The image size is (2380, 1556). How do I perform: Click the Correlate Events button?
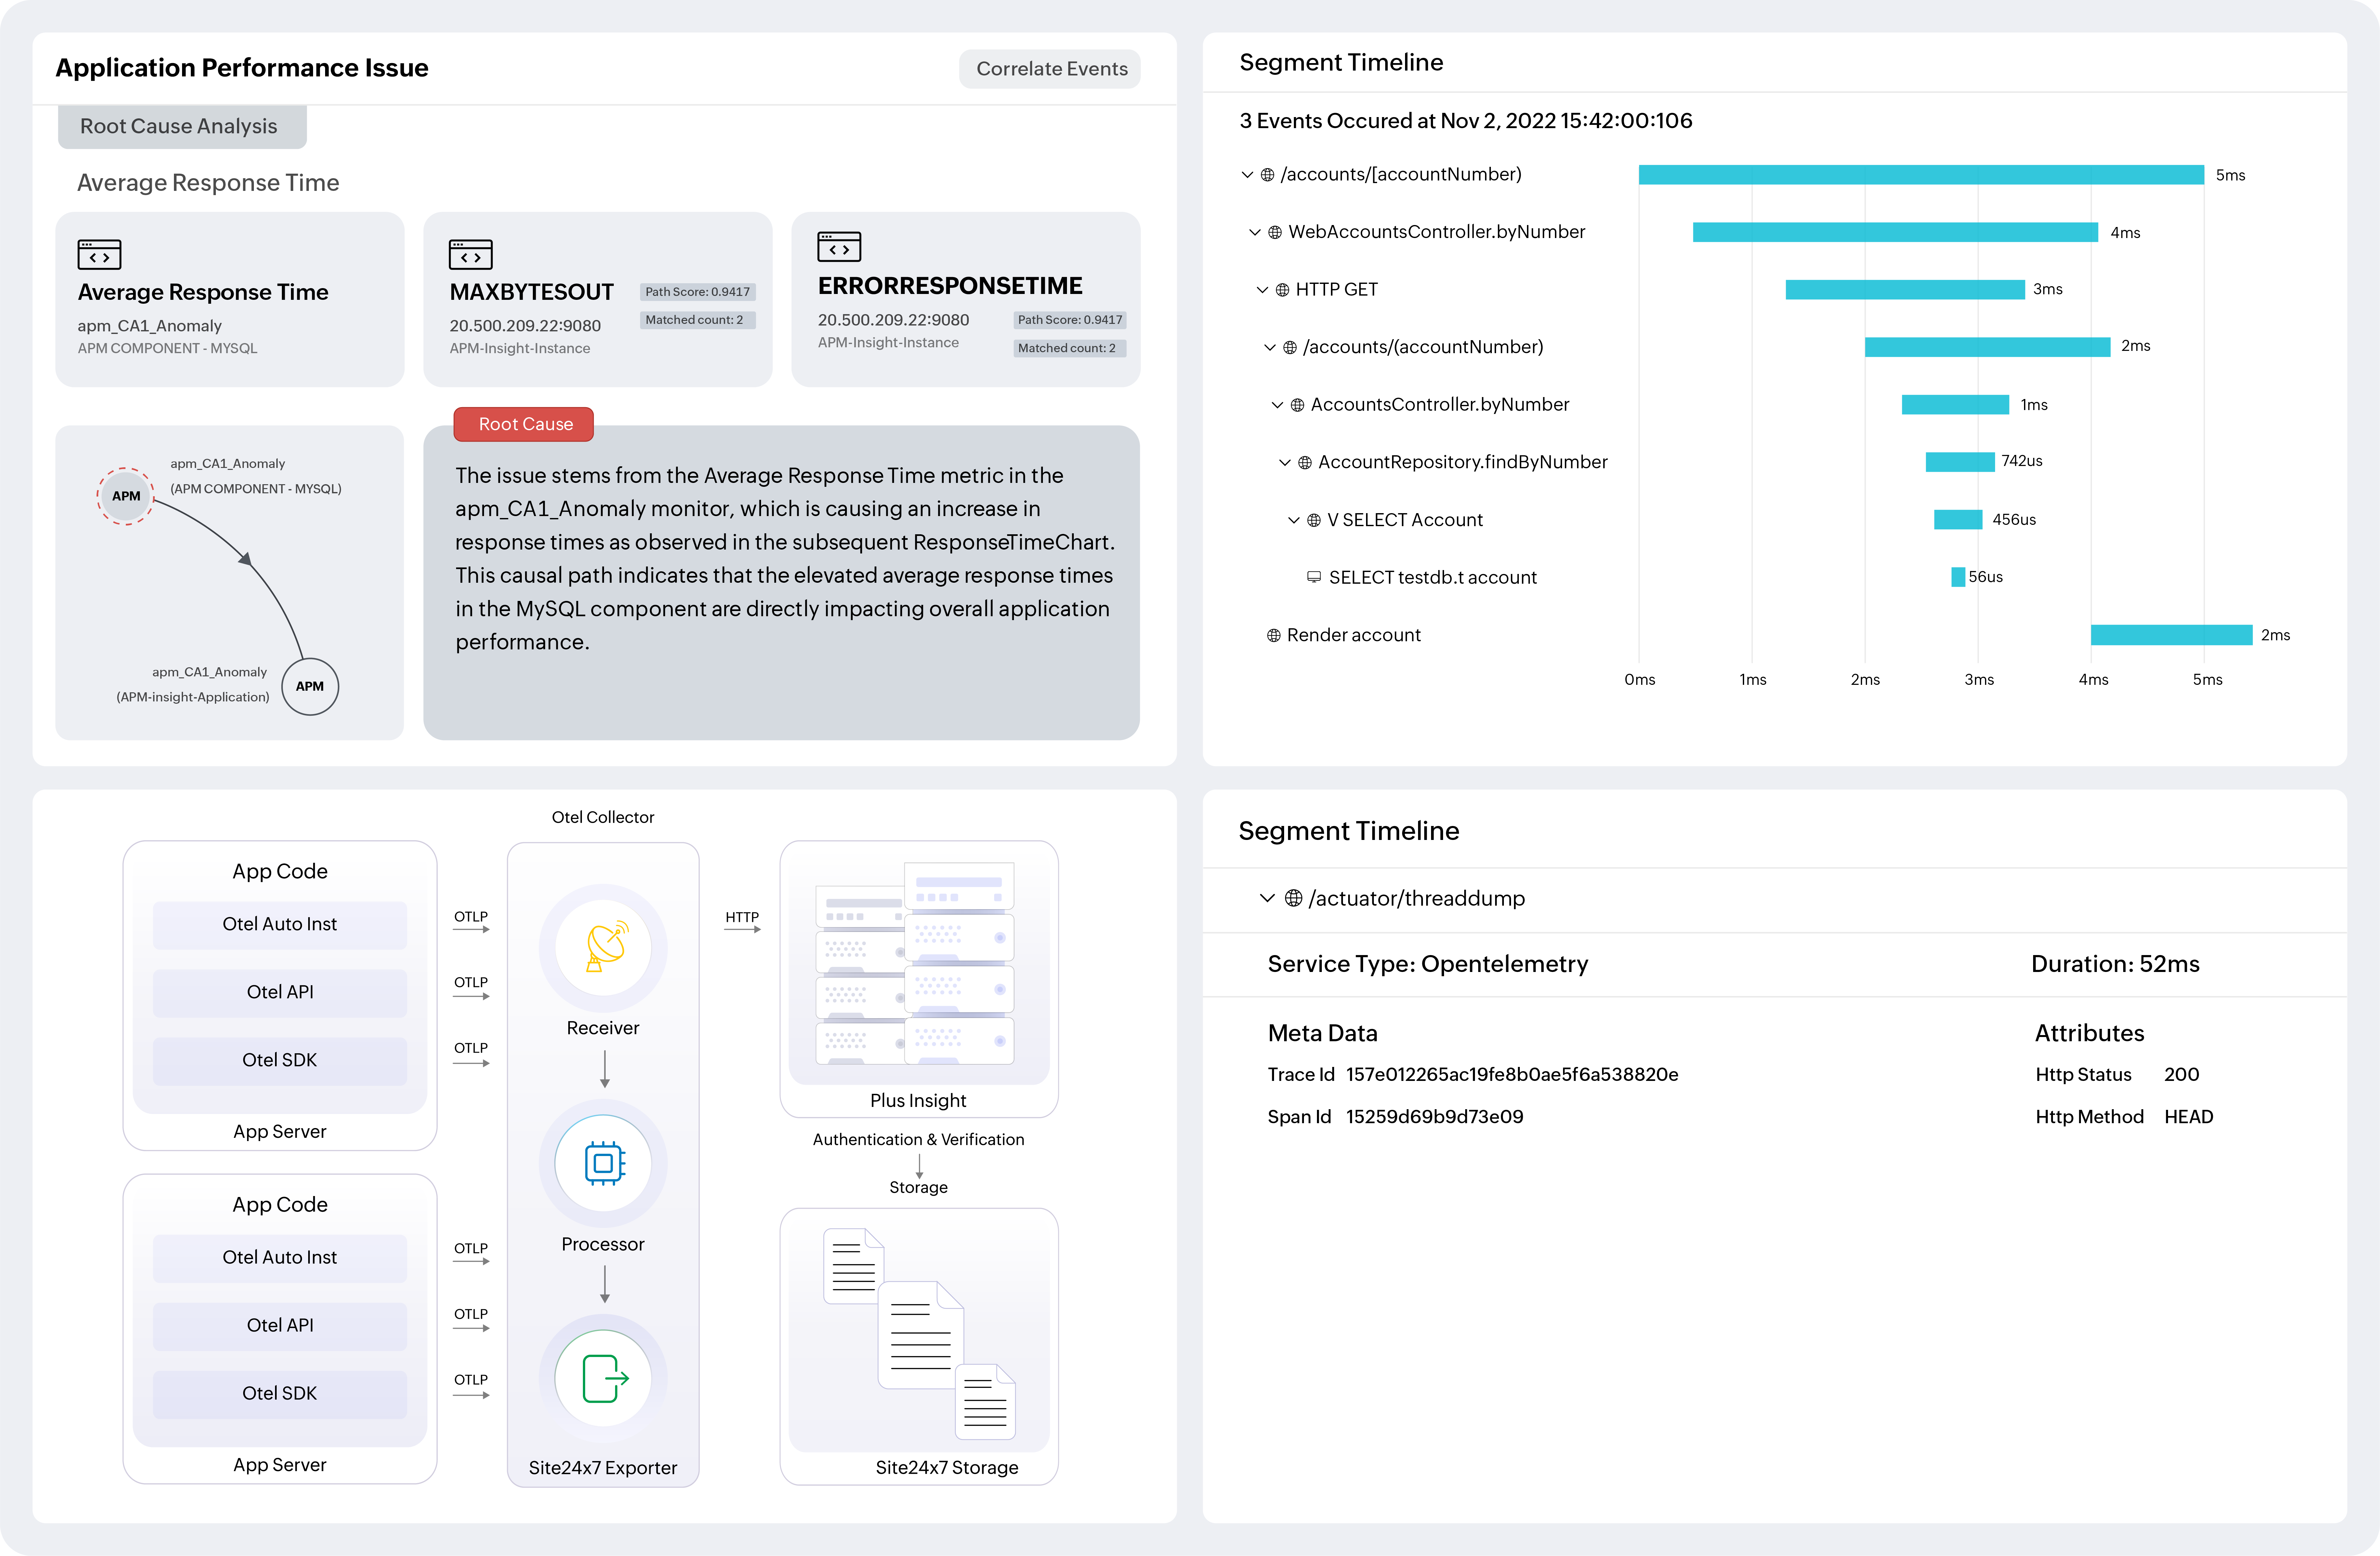point(1050,69)
